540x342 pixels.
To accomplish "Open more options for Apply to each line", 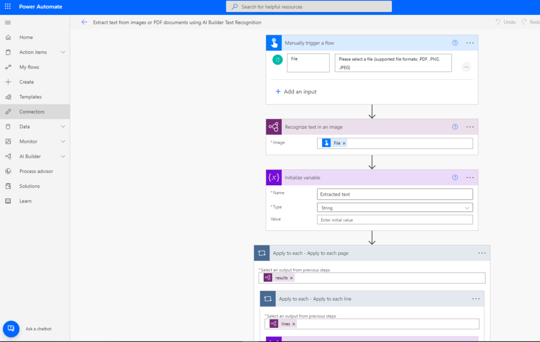I will (476, 299).
